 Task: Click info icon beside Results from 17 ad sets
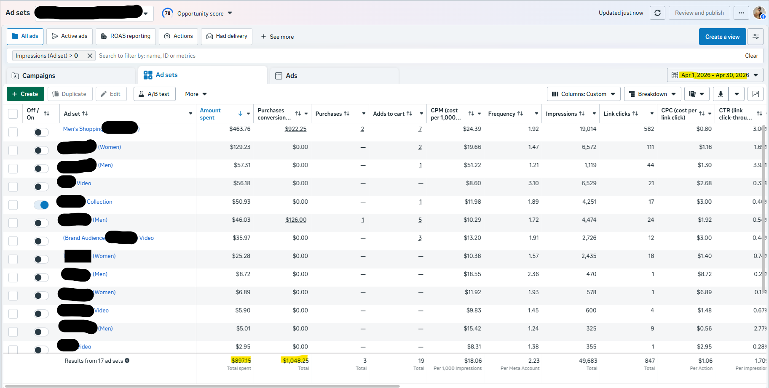click(x=127, y=361)
